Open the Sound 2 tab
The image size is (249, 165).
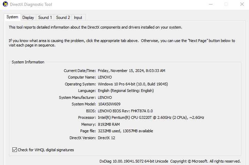tap(63, 18)
